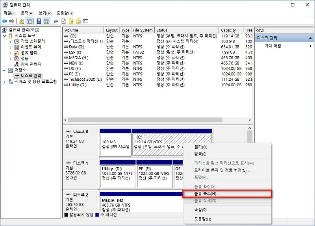Screen dimensions: 315x226
Task: Sort by the File System column header
Action: 143,30
